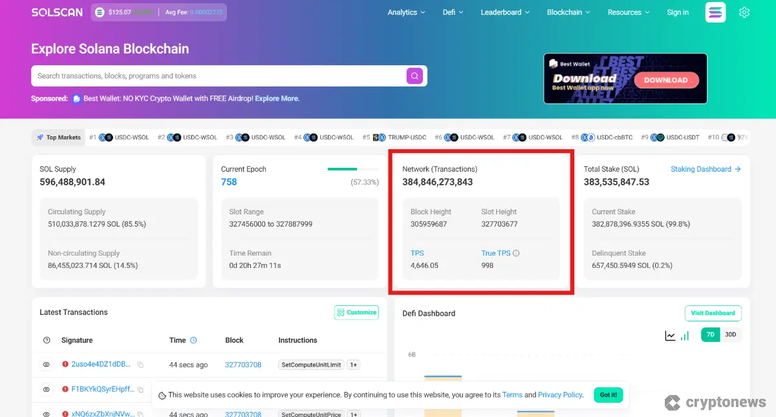The height and width of the screenshot is (417, 776).
Task: Open the Resources dropdown menu
Action: click(x=629, y=12)
